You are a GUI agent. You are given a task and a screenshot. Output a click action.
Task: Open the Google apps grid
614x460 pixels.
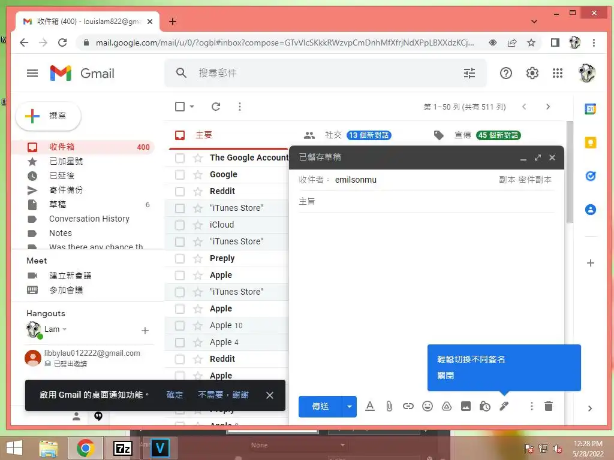pyautogui.click(x=557, y=73)
